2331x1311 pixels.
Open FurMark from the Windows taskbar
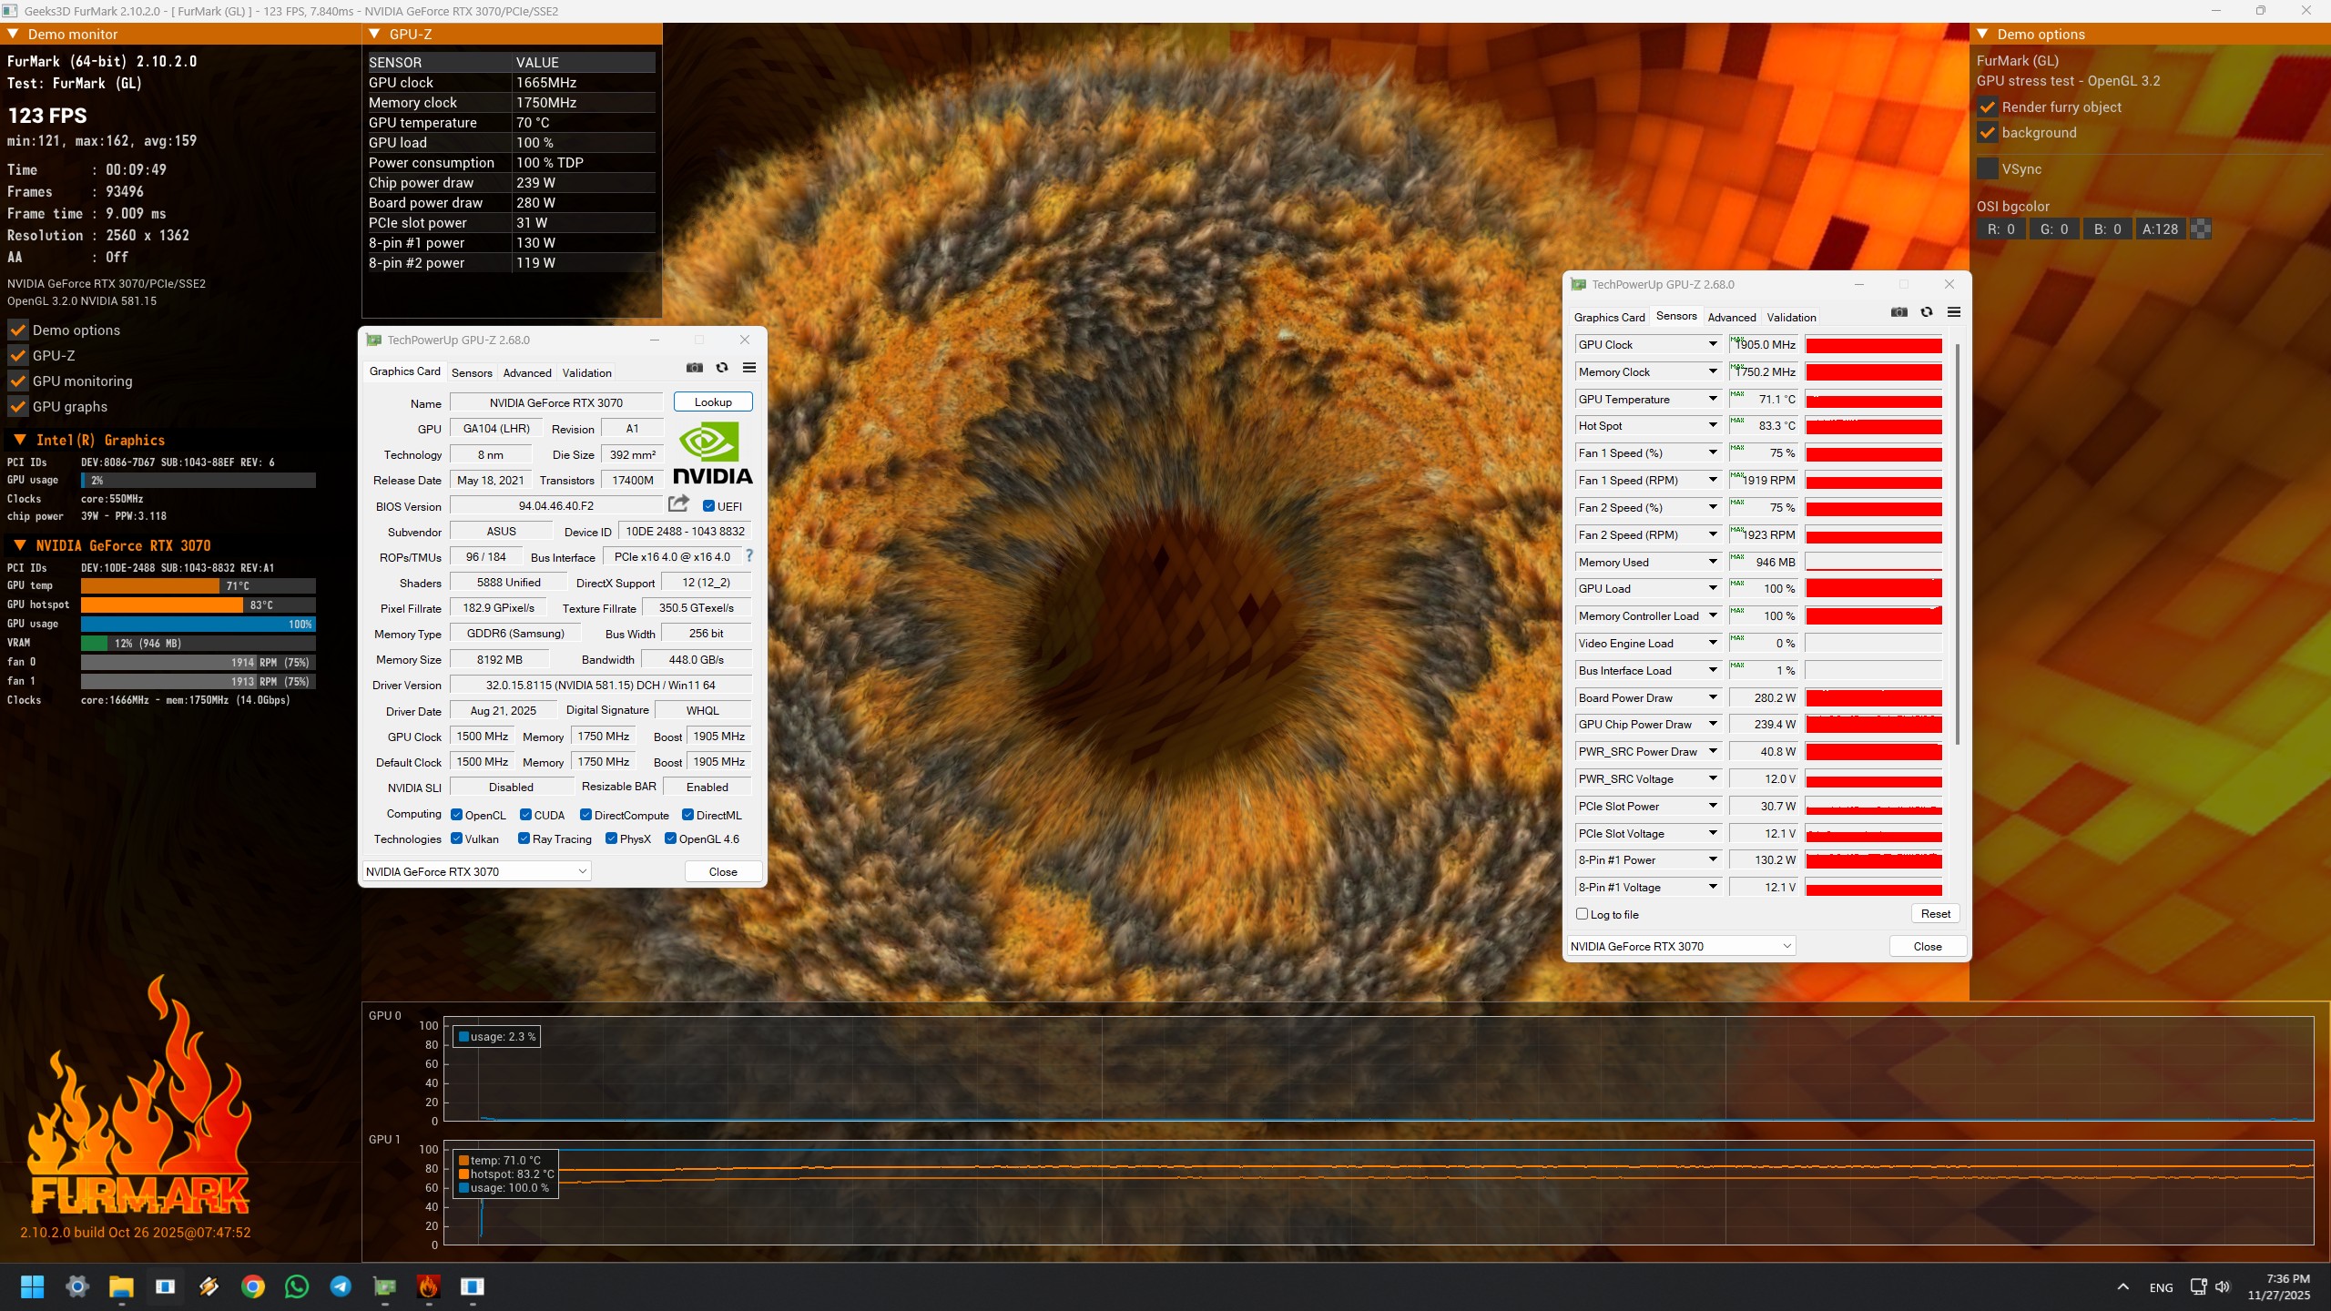point(428,1286)
